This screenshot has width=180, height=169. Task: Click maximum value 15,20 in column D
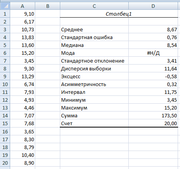point(153,108)
